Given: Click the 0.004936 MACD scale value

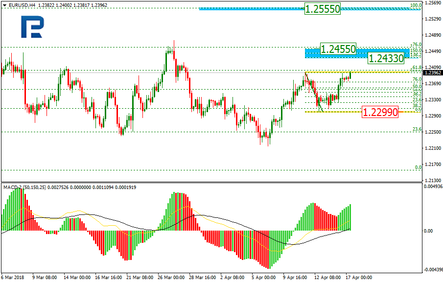Looking at the screenshot, I should point(433,186).
